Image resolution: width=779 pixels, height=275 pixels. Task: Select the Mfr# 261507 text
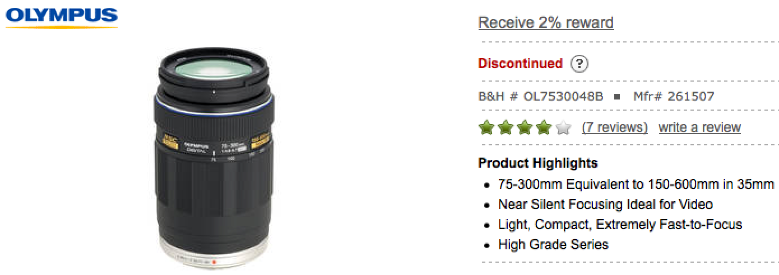[674, 97]
